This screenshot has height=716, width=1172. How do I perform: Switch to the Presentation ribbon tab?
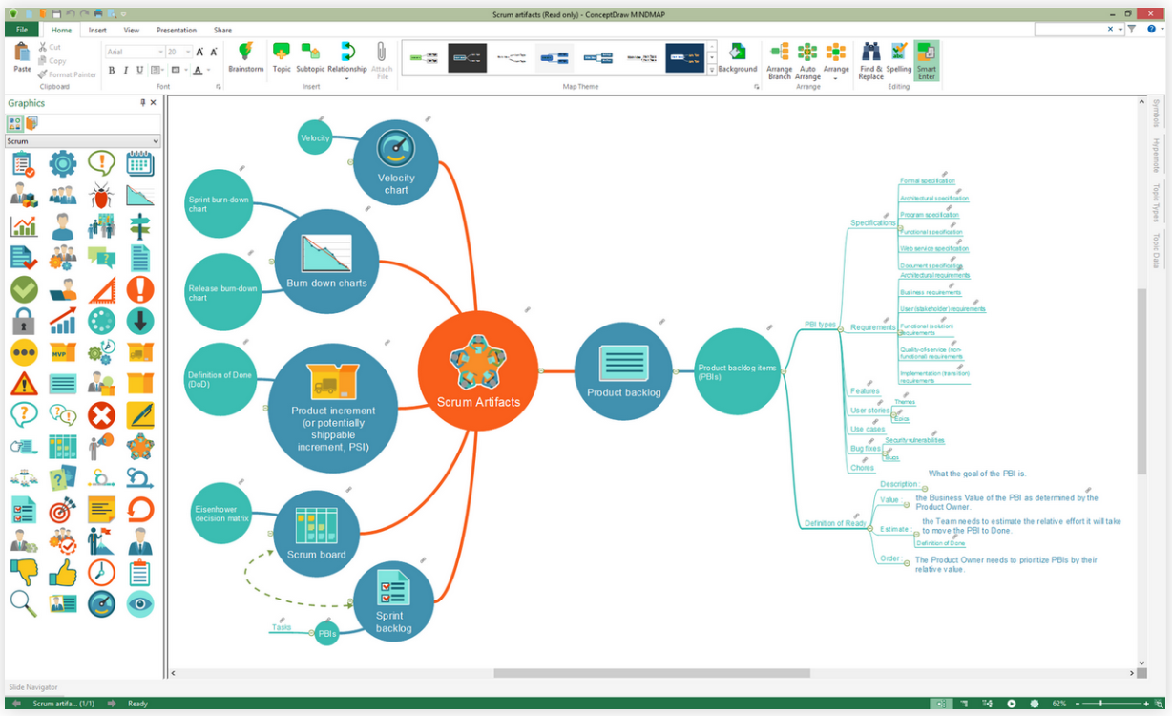(177, 30)
